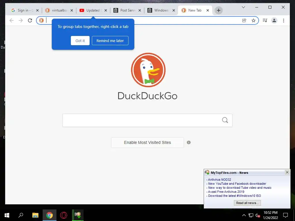The width and height of the screenshot is (295, 221).
Task: Click the MyTopFiles popup title icon
Action: pos(207,172)
